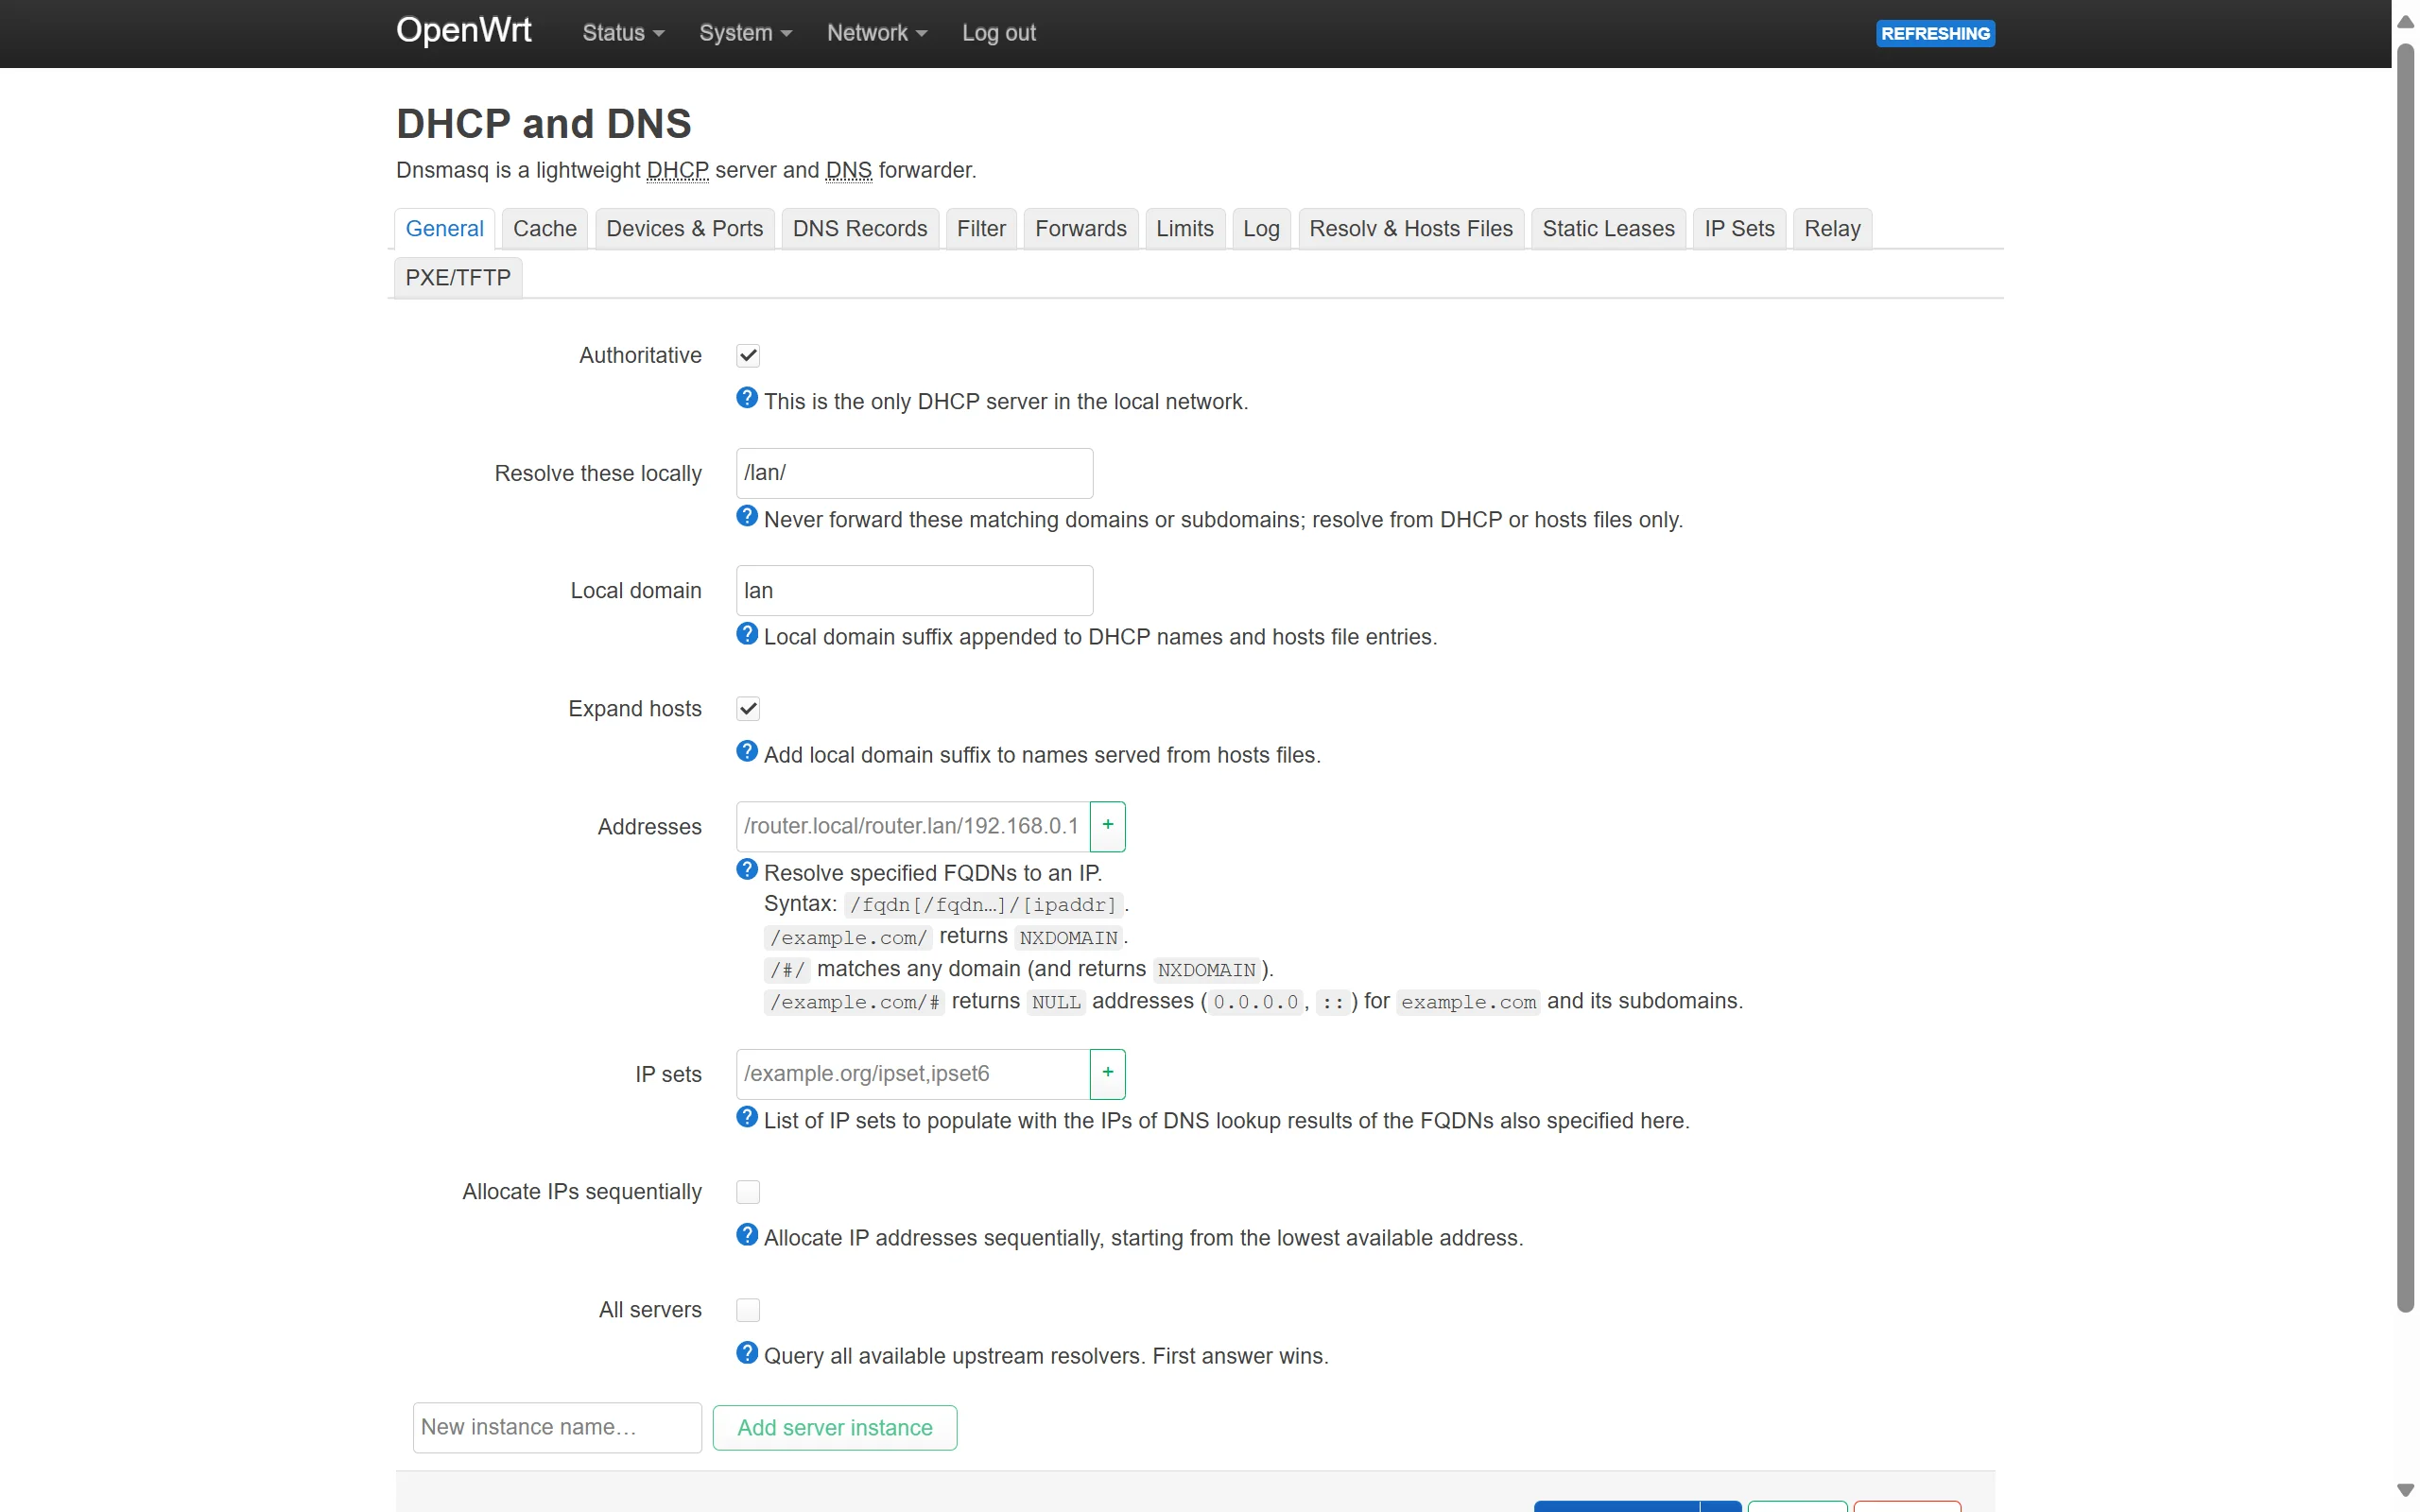Click the OpenWrt brand link
2420x1512 pixels.
point(463,31)
